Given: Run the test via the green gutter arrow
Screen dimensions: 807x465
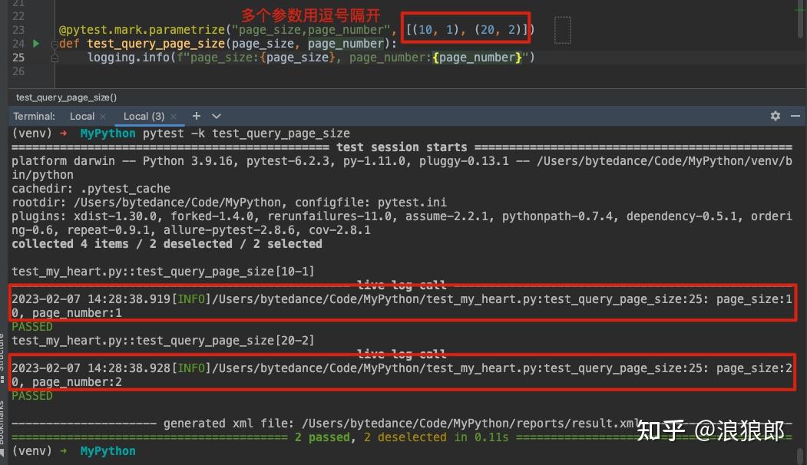Looking at the screenshot, I should (35, 43).
